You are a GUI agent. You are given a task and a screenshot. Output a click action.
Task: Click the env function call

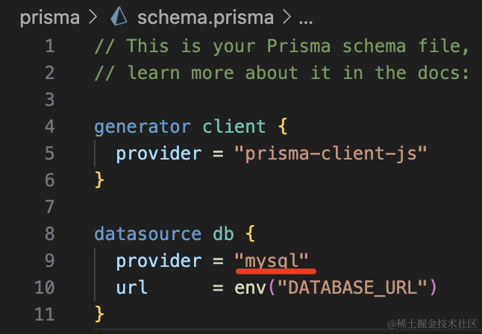click(249, 288)
